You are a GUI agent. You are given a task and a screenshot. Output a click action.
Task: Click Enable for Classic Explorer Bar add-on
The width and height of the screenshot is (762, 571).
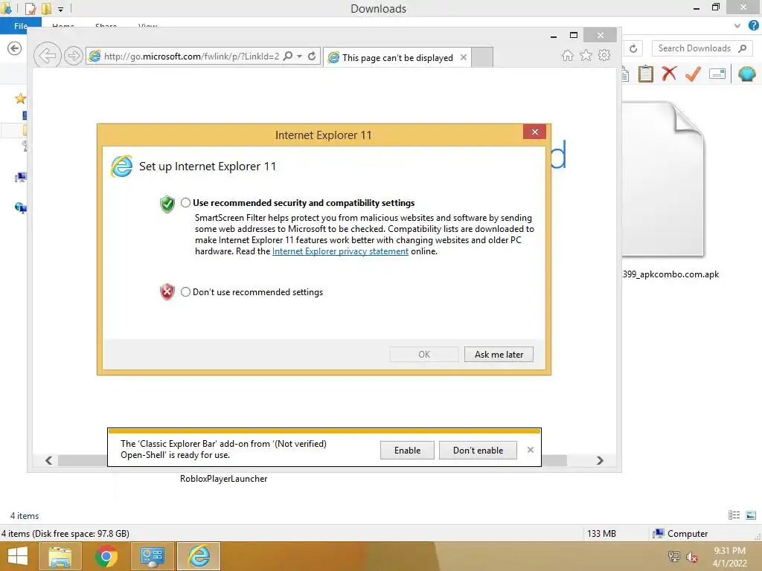(407, 450)
